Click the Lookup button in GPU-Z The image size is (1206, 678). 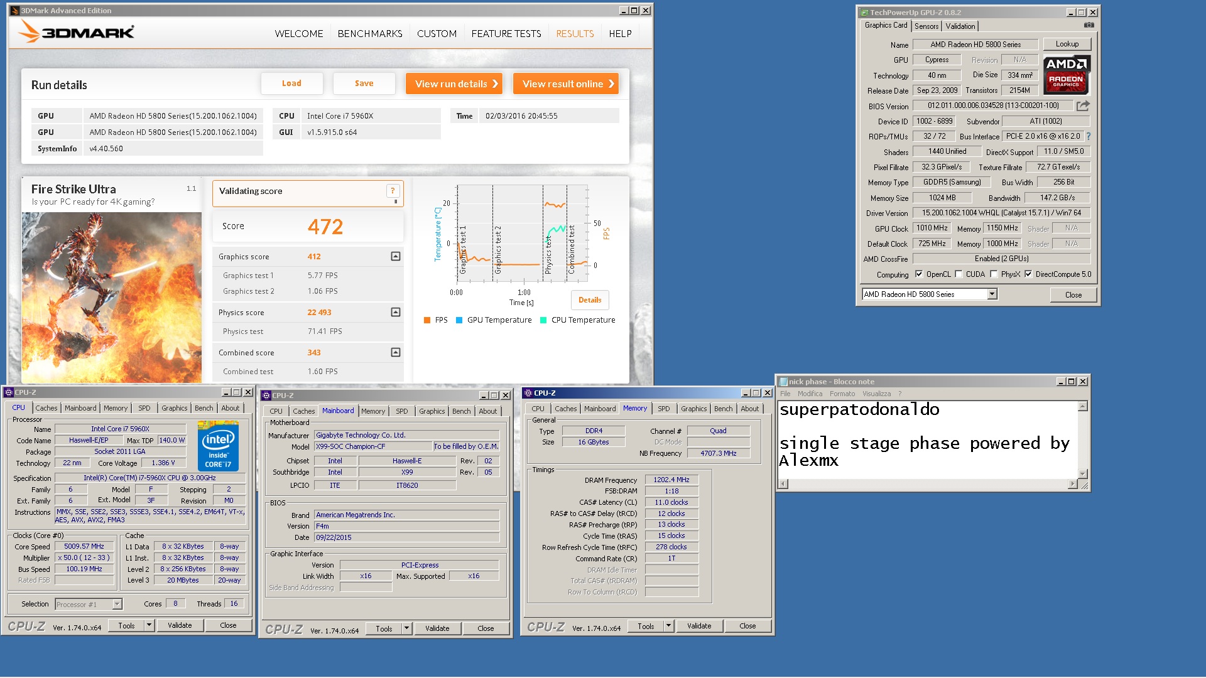[1067, 44]
